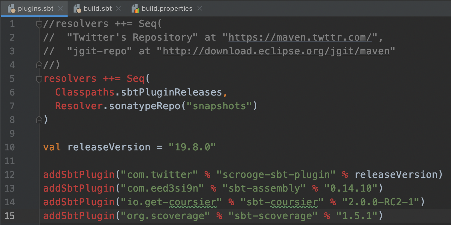
Task: Click sbtPluginReleases on line 6
Action: pyautogui.click(x=171, y=92)
